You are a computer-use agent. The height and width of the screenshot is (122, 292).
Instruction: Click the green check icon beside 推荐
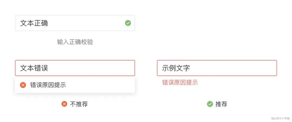(210, 104)
